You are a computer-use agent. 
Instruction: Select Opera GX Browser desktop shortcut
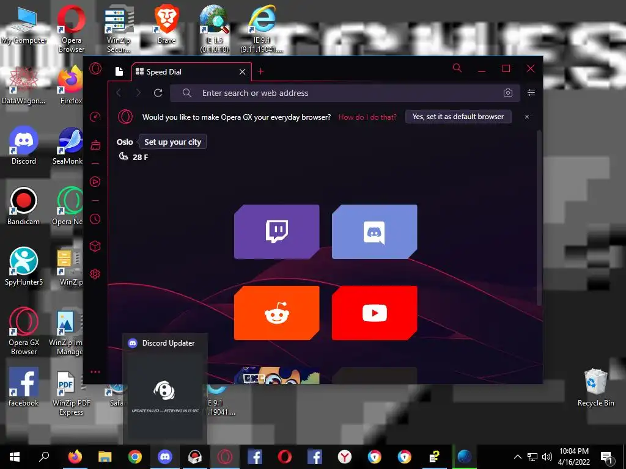(24, 331)
